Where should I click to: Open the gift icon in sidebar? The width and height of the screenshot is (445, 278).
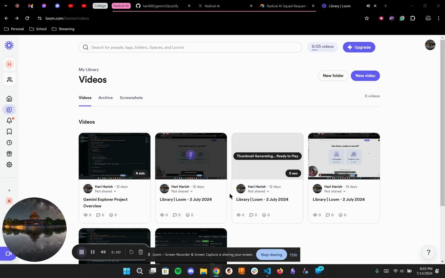coord(9,154)
